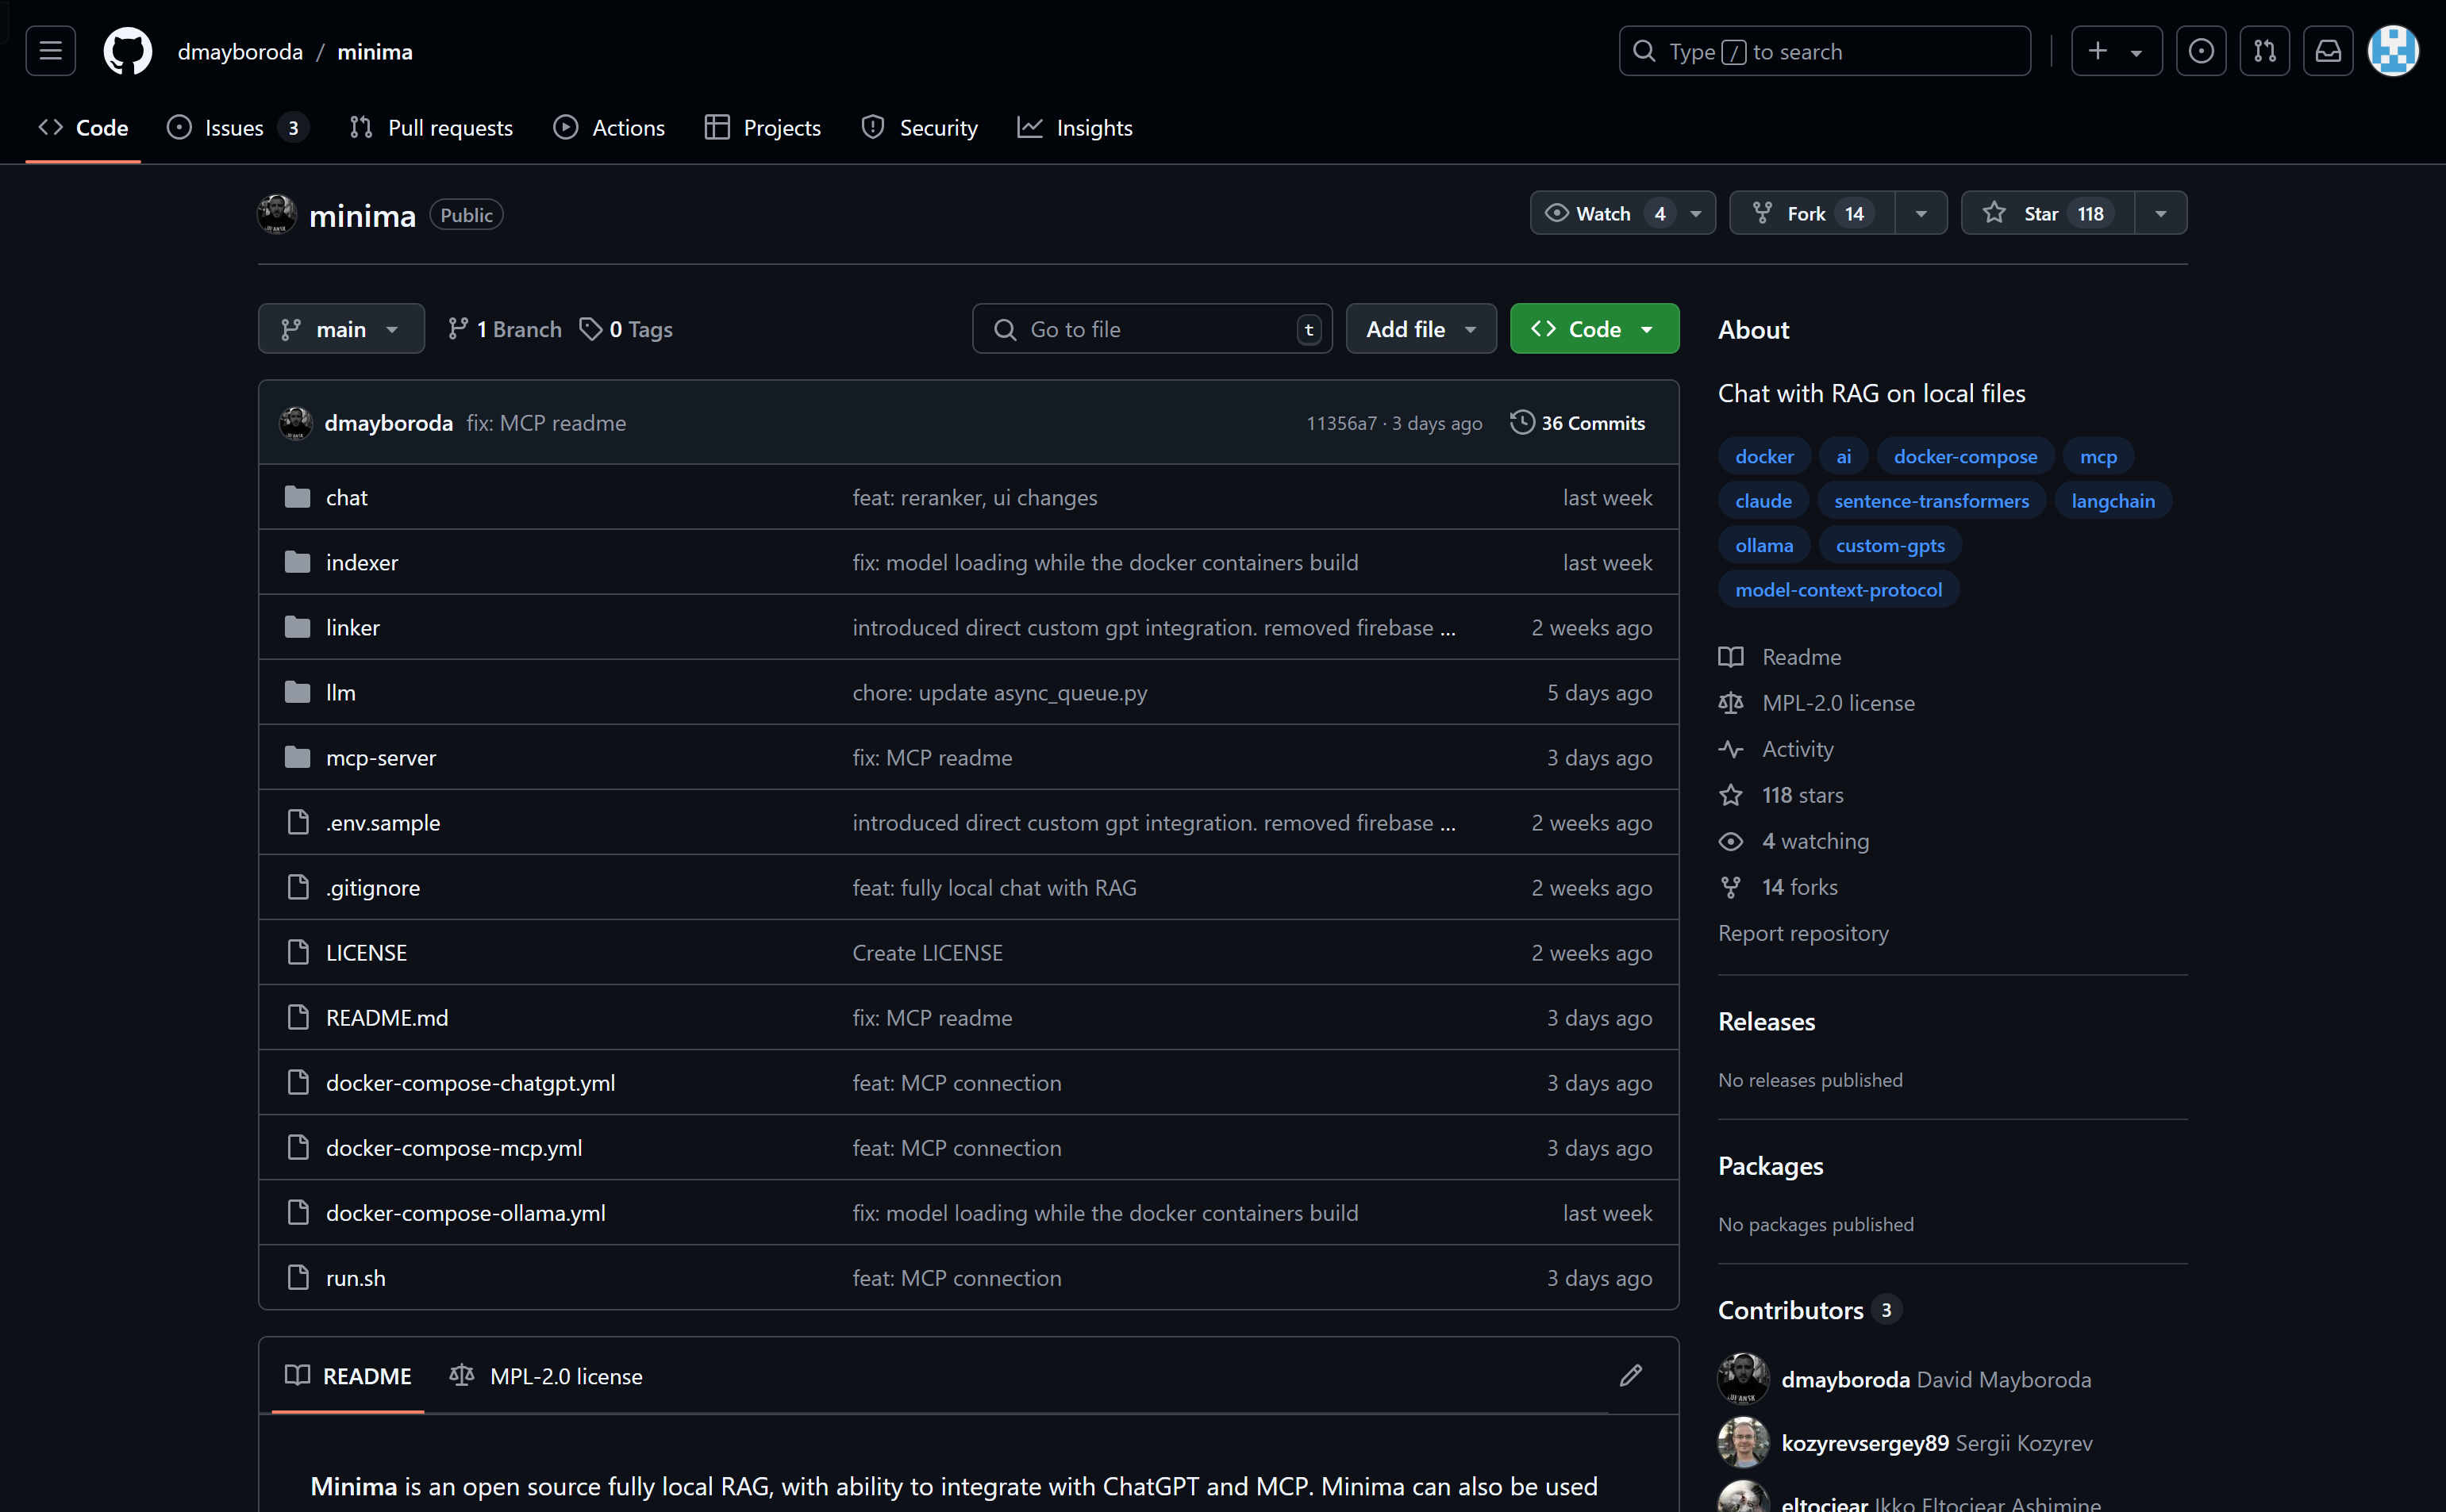
Task: Open the 1 Branch link
Action: click(504, 329)
